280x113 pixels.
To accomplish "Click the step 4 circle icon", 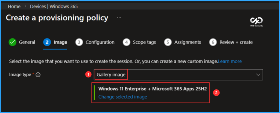I will click(x=126, y=42).
